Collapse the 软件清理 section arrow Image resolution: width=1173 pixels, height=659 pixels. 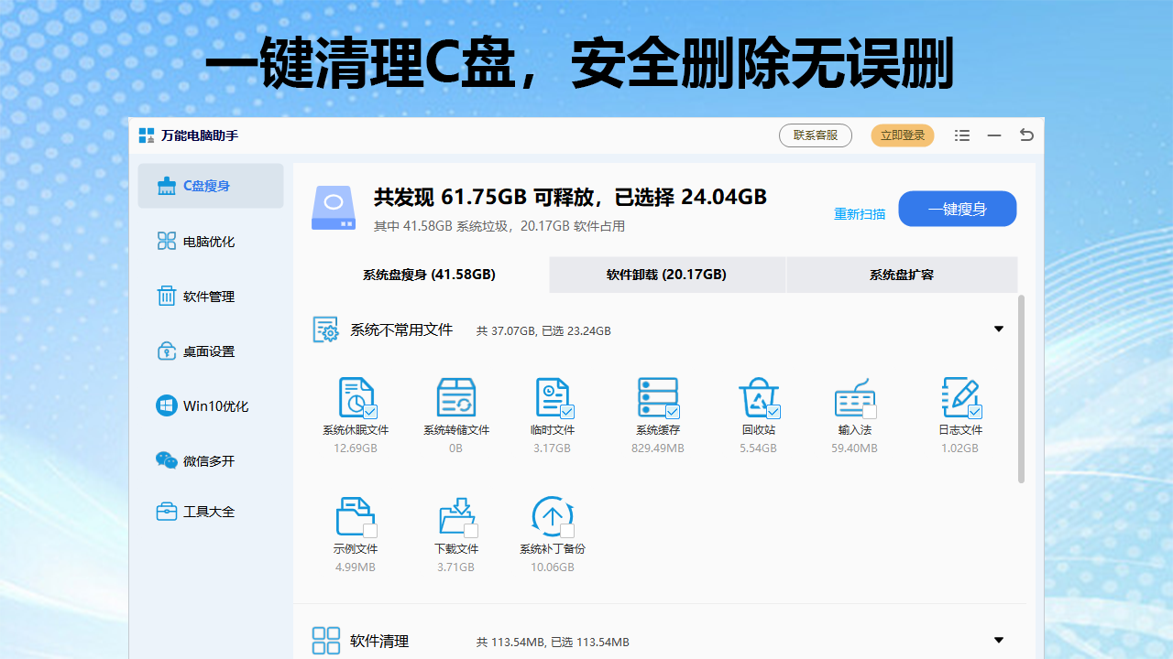point(999,641)
